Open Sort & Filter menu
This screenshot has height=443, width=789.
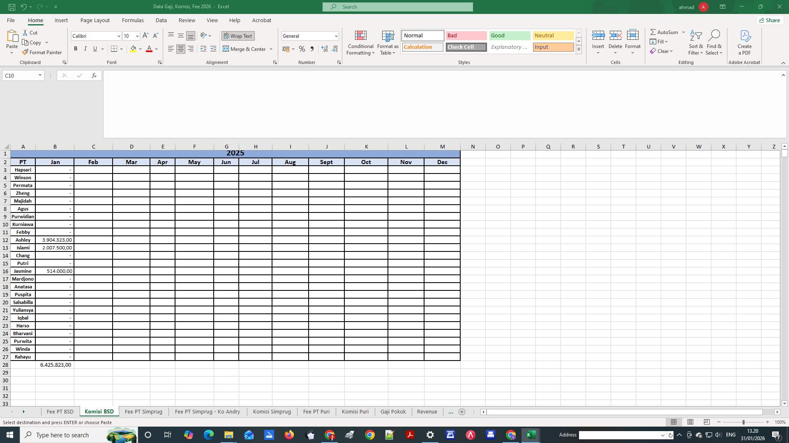[x=696, y=43]
